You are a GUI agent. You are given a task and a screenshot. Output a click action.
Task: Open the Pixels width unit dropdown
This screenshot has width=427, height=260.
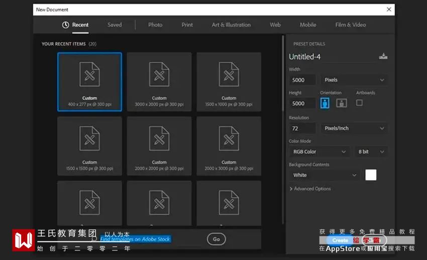pyautogui.click(x=354, y=80)
